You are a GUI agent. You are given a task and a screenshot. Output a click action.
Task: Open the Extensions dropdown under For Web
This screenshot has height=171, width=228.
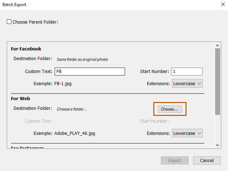(x=188, y=133)
